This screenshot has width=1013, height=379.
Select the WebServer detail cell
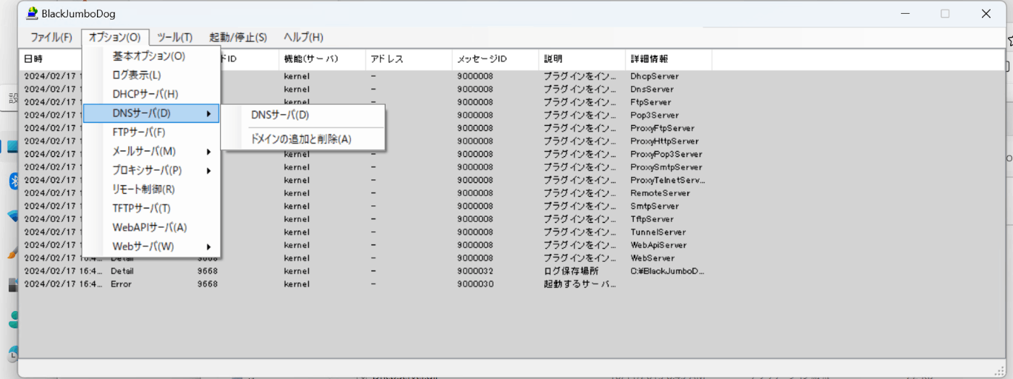(652, 258)
